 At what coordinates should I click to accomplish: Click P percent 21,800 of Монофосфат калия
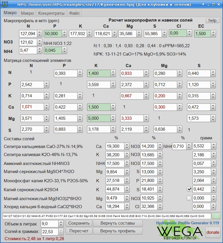(x=149, y=181)
